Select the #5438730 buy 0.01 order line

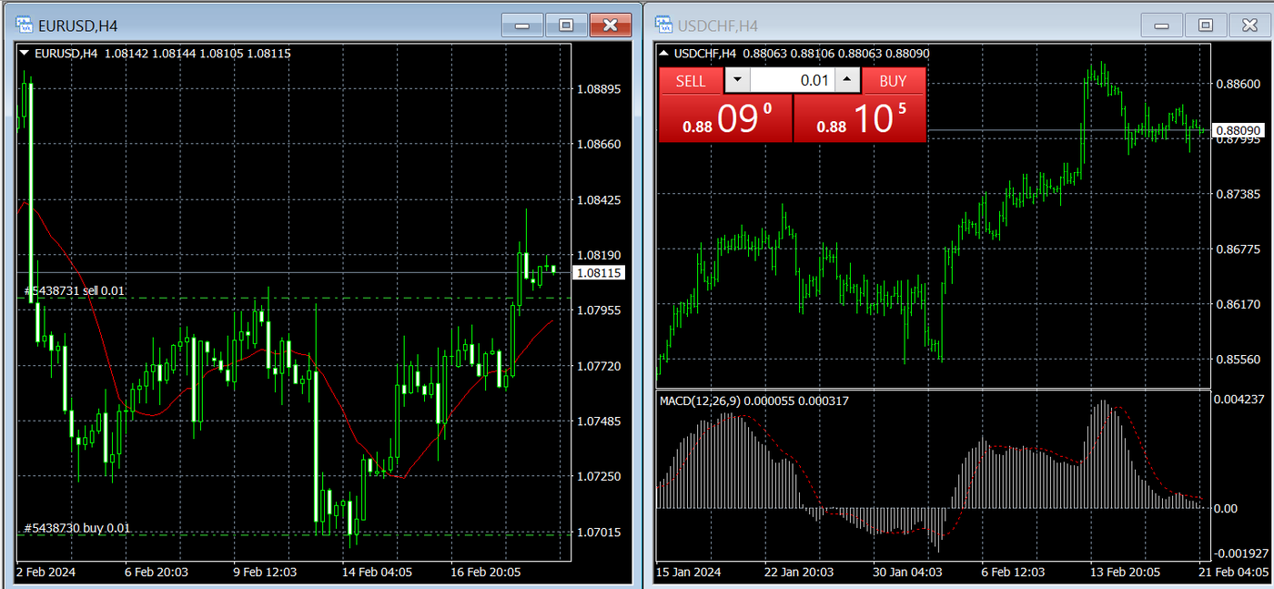[x=77, y=528]
